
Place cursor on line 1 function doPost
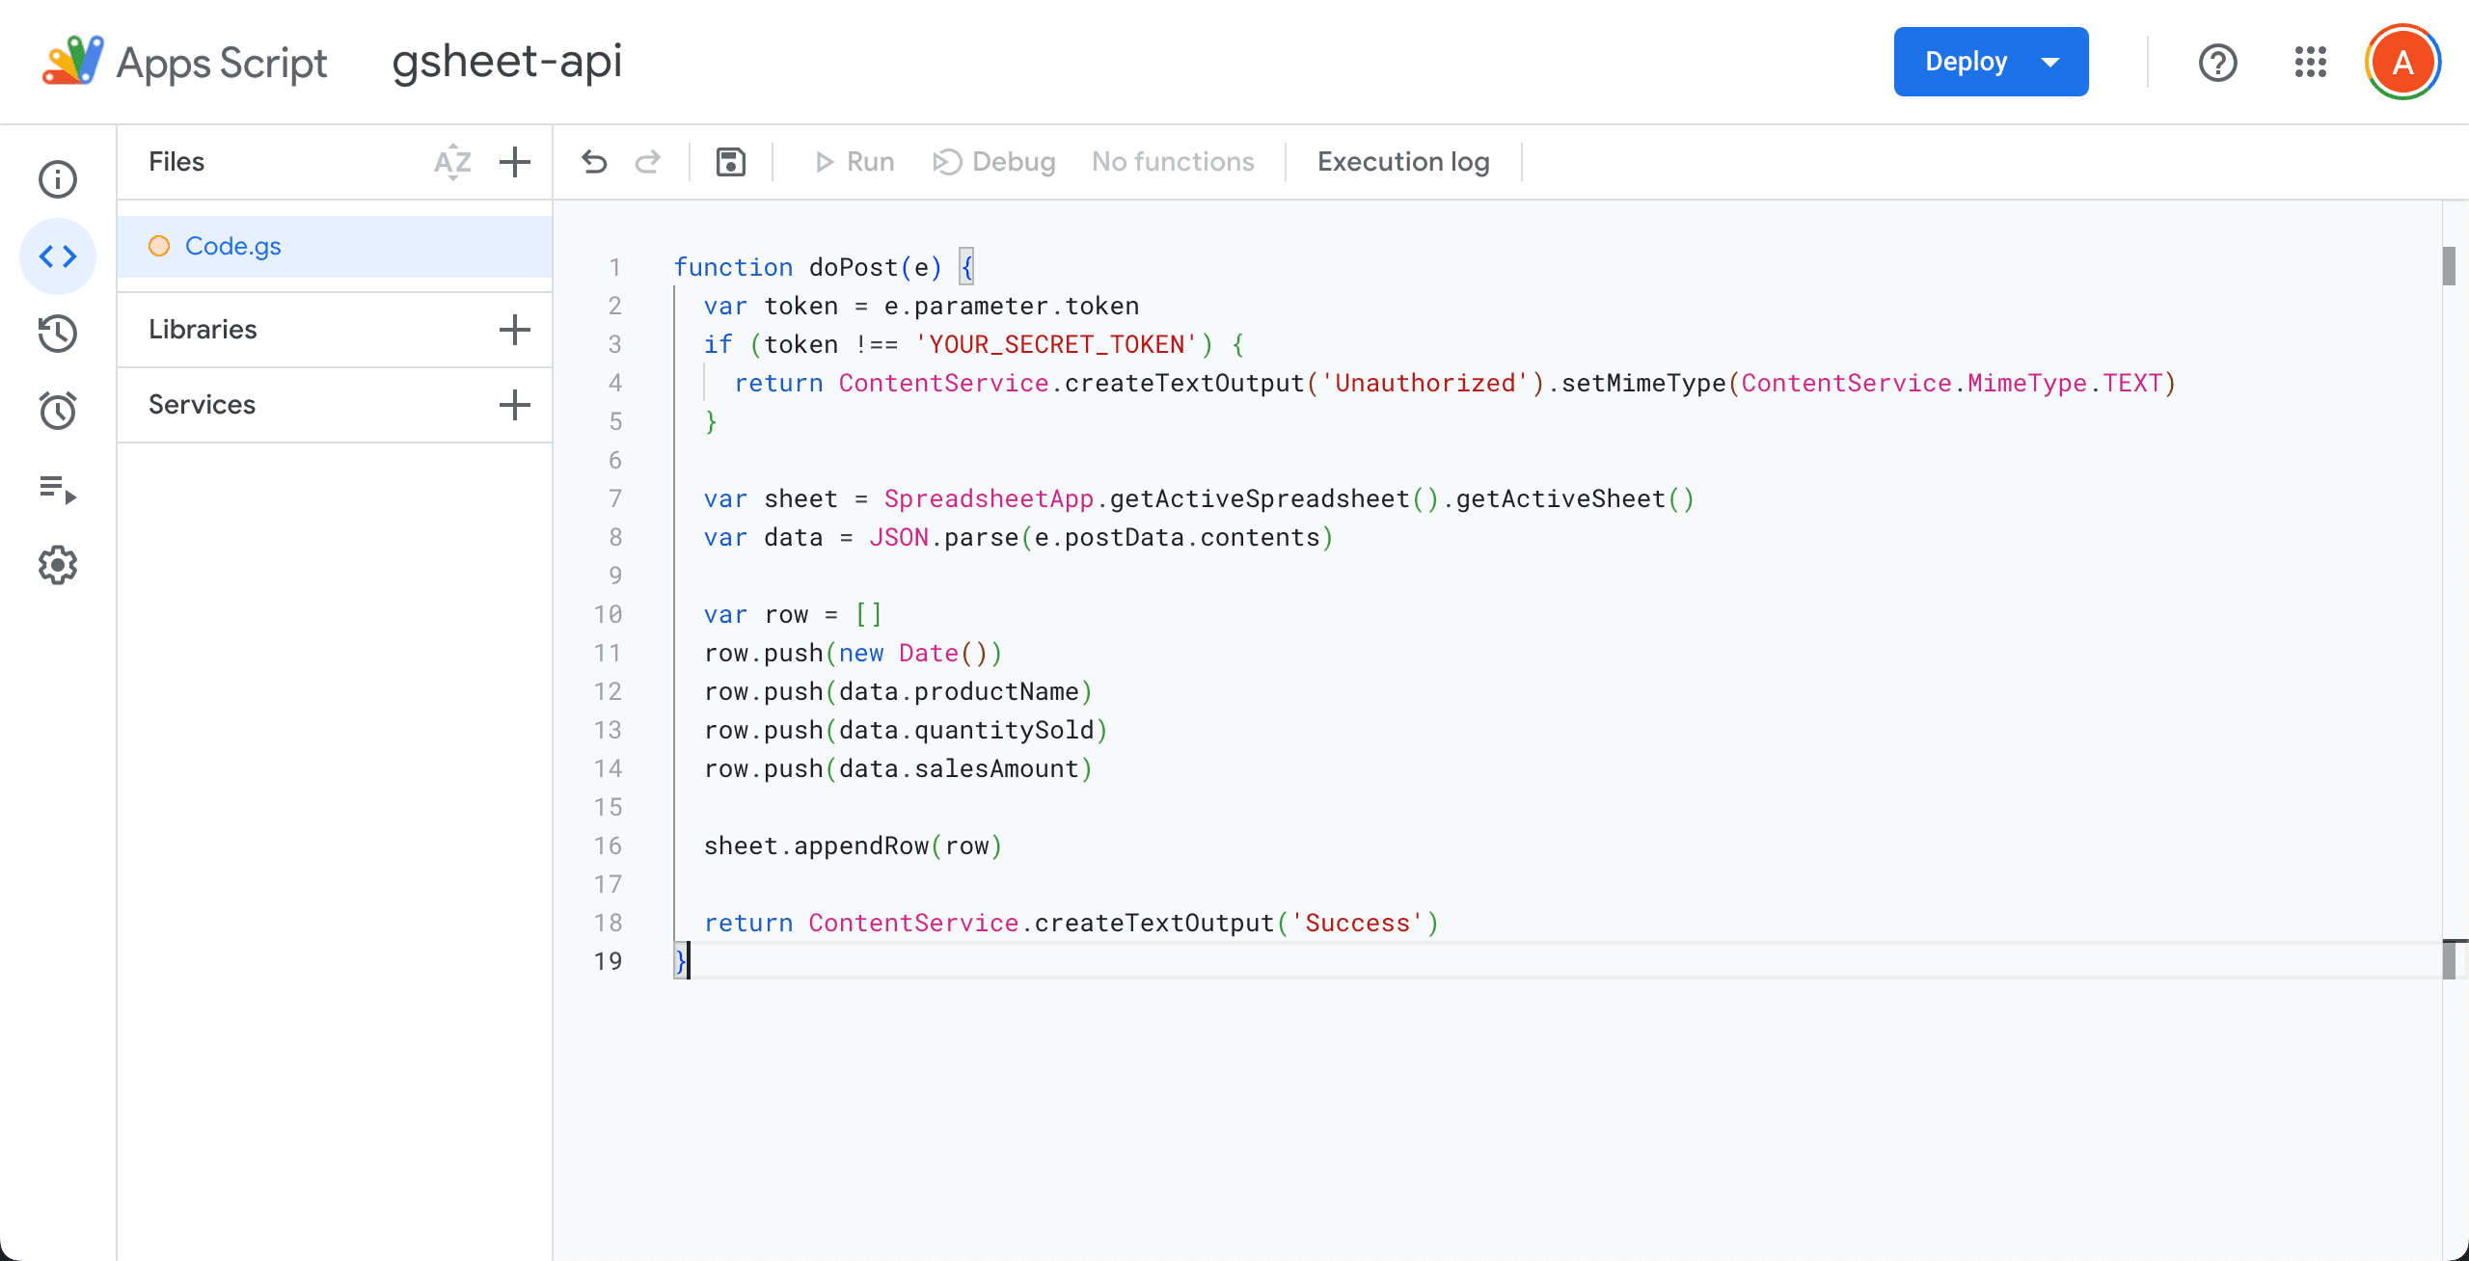click(824, 267)
